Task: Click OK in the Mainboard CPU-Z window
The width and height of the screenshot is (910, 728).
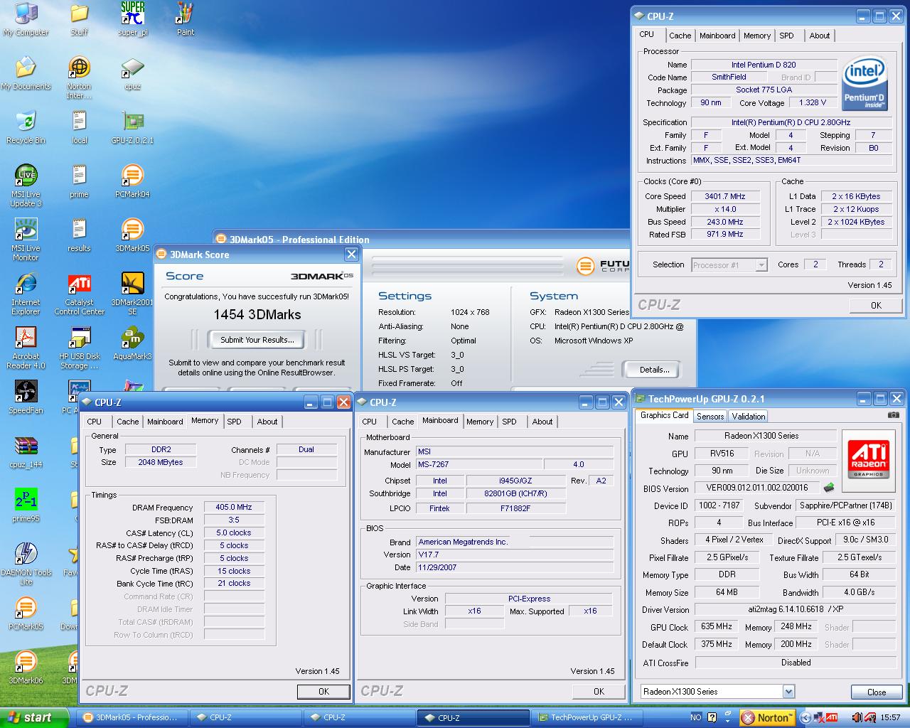Action: (x=599, y=691)
